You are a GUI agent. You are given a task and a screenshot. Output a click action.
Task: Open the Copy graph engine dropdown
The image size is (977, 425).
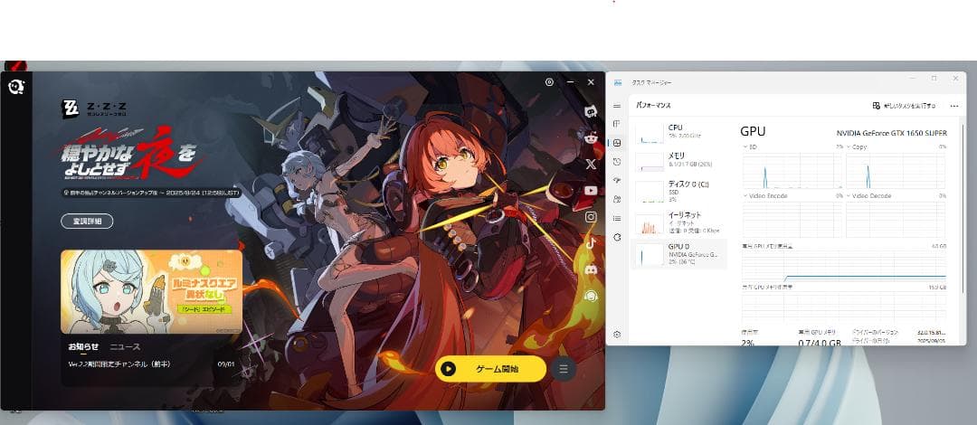tap(856, 146)
